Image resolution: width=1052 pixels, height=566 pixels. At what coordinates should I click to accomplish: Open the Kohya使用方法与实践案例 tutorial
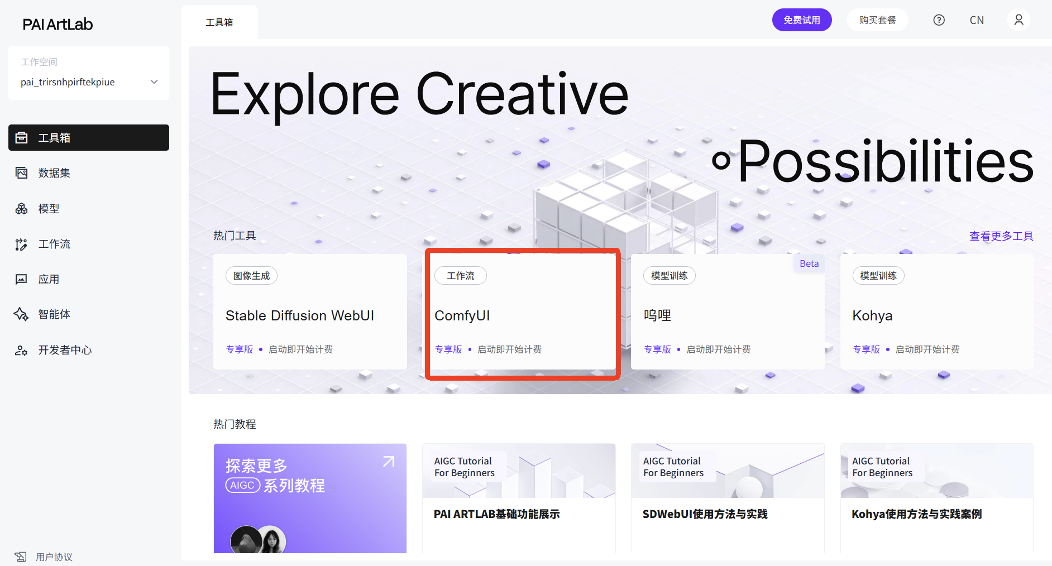pos(937,498)
